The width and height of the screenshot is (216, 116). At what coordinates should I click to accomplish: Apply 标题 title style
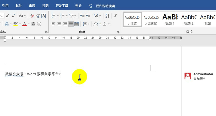pos(208,19)
